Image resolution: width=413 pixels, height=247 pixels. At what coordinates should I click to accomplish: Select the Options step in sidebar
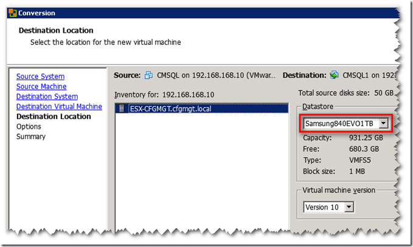29,127
